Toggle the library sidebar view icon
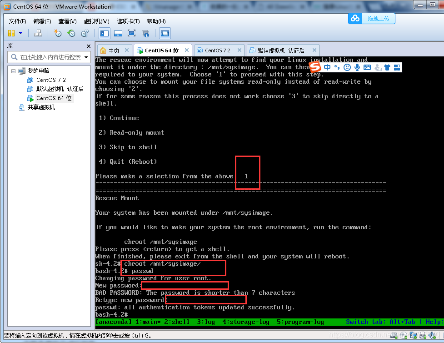This screenshot has height=343, width=444. tap(105, 33)
